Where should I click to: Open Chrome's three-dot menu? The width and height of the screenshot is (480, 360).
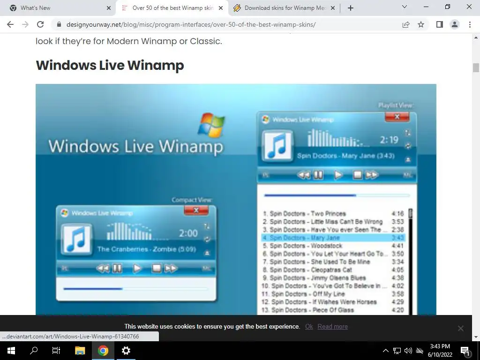pyautogui.click(x=470, y=24)
